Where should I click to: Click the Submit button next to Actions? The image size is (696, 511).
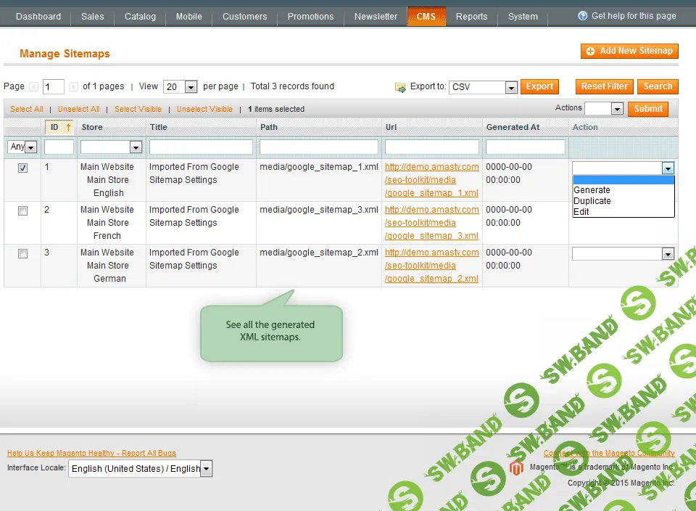pos(647,109)
